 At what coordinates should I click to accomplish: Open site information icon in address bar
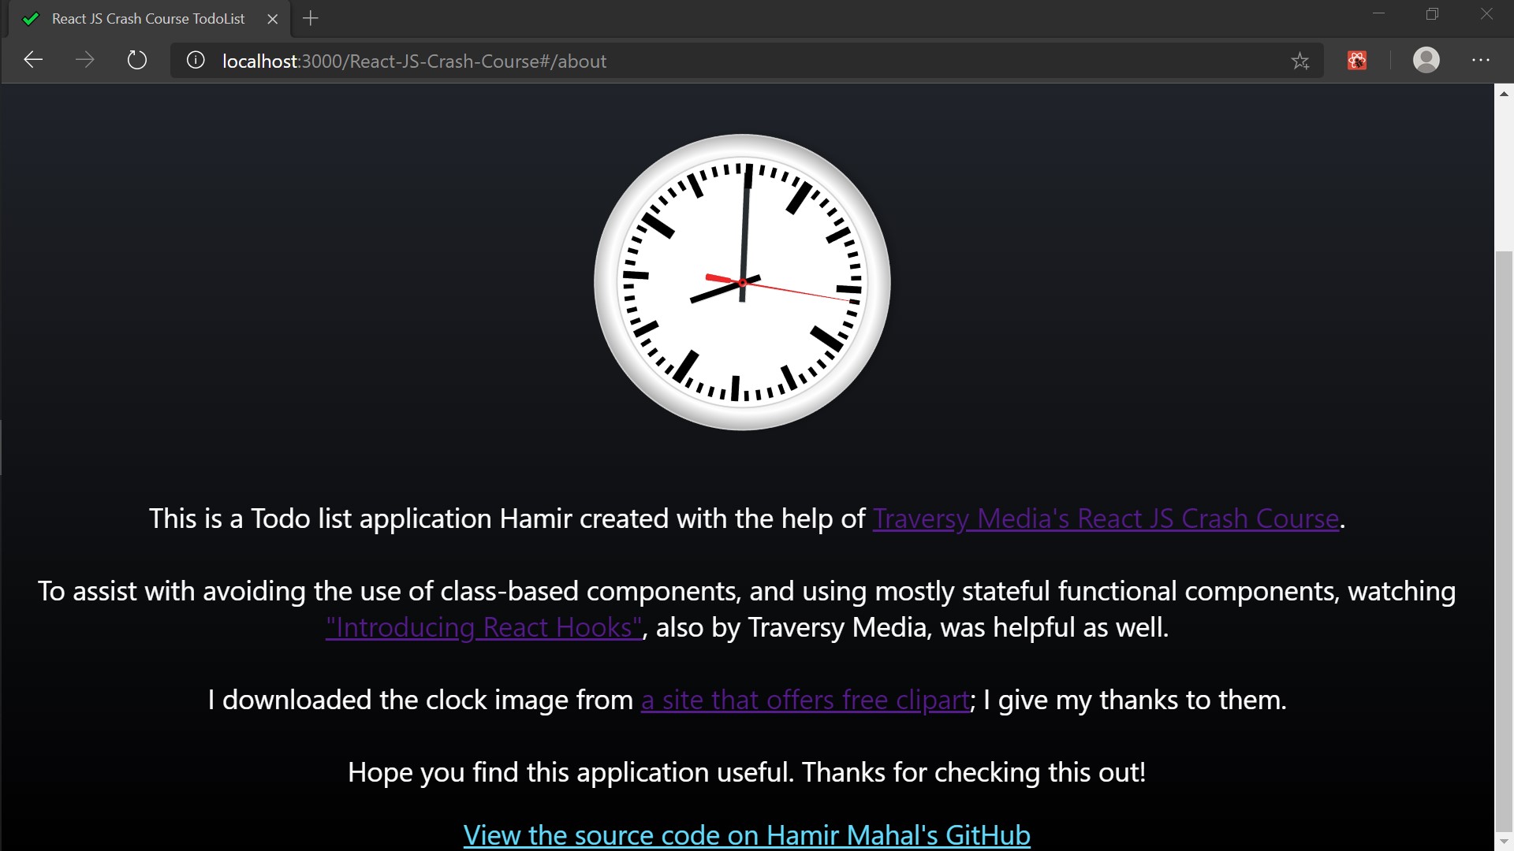click(196, 61)
